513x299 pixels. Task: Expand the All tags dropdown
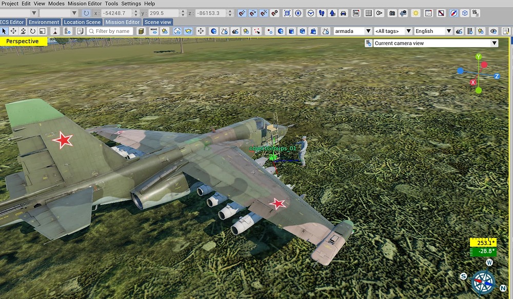392,31
